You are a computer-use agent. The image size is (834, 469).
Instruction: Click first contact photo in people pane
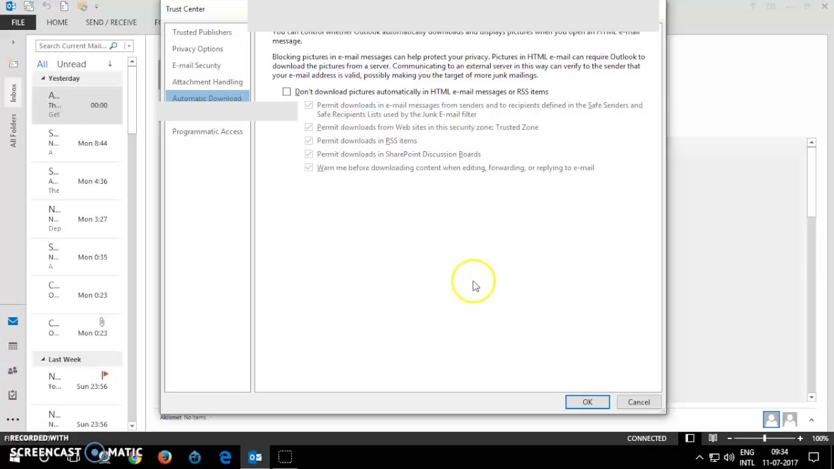coord(771,419)
